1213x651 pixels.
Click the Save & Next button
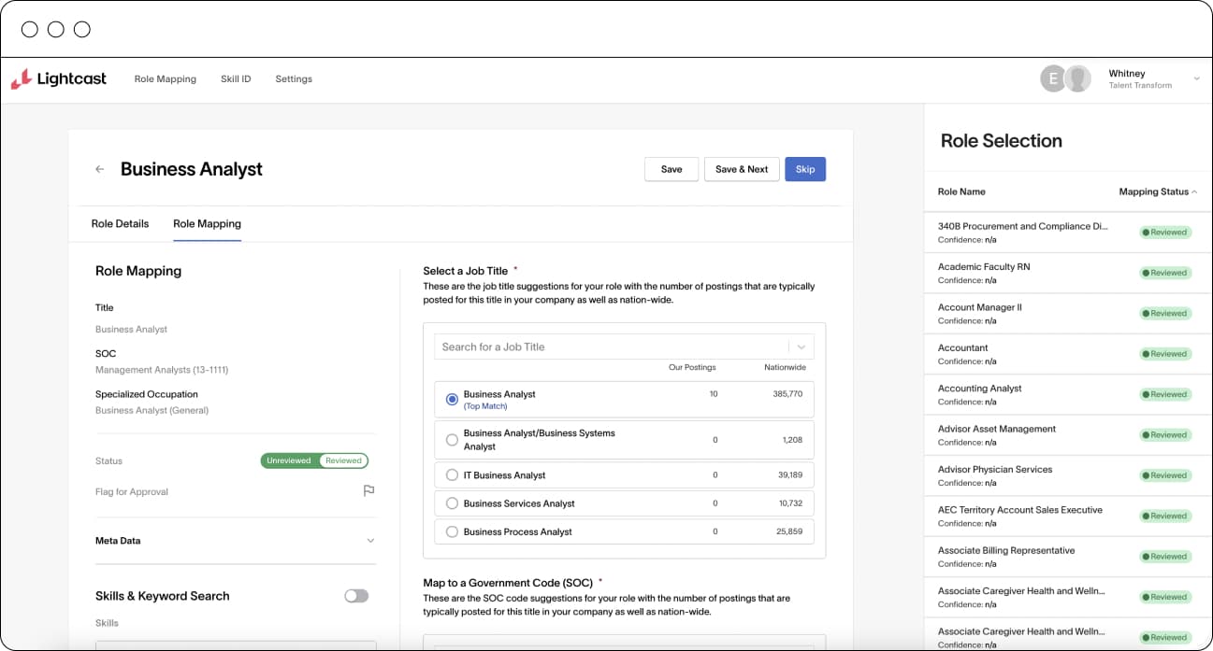pos(741,169)
